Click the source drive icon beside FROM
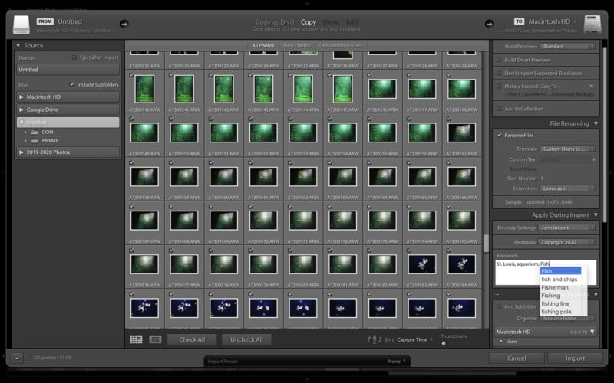Image resolution: width=614 pixels, height=383 pixels. coord(21,25)
